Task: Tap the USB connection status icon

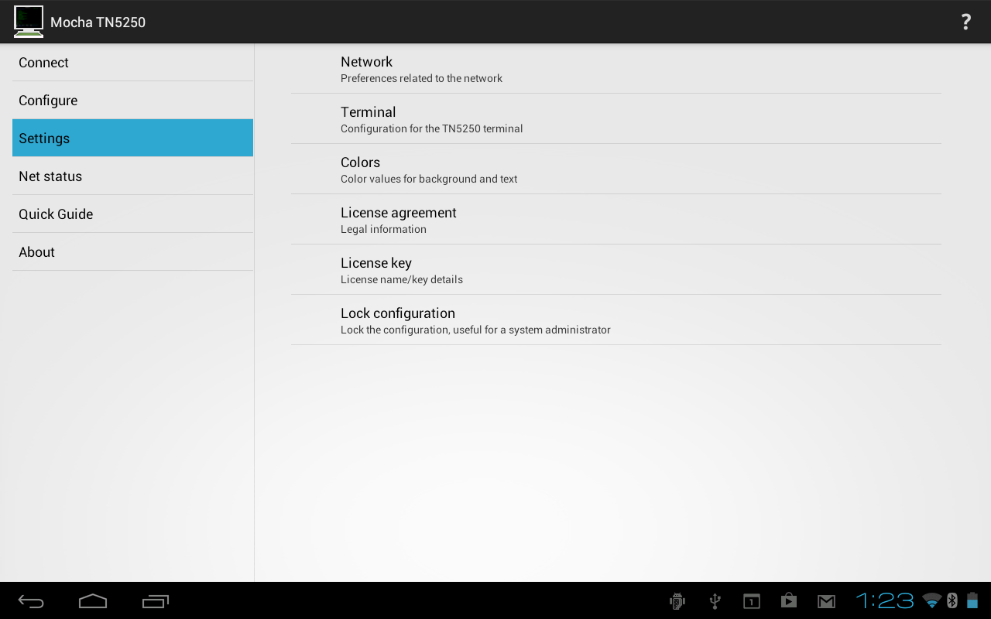Action: (715, 601)
